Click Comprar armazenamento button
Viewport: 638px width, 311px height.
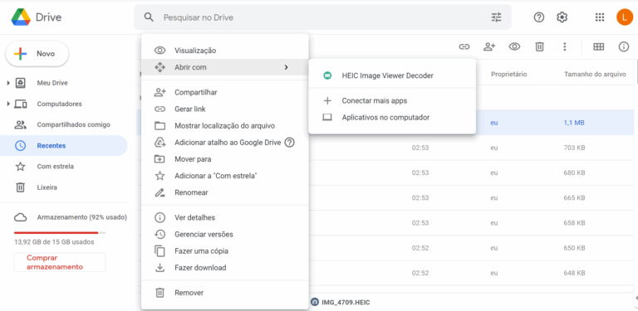click(60, 262)
